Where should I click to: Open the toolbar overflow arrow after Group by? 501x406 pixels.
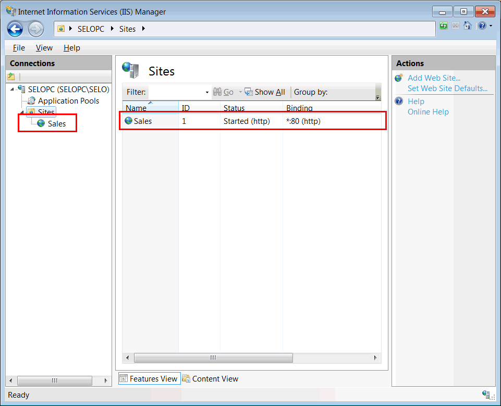tap(378, 97)
